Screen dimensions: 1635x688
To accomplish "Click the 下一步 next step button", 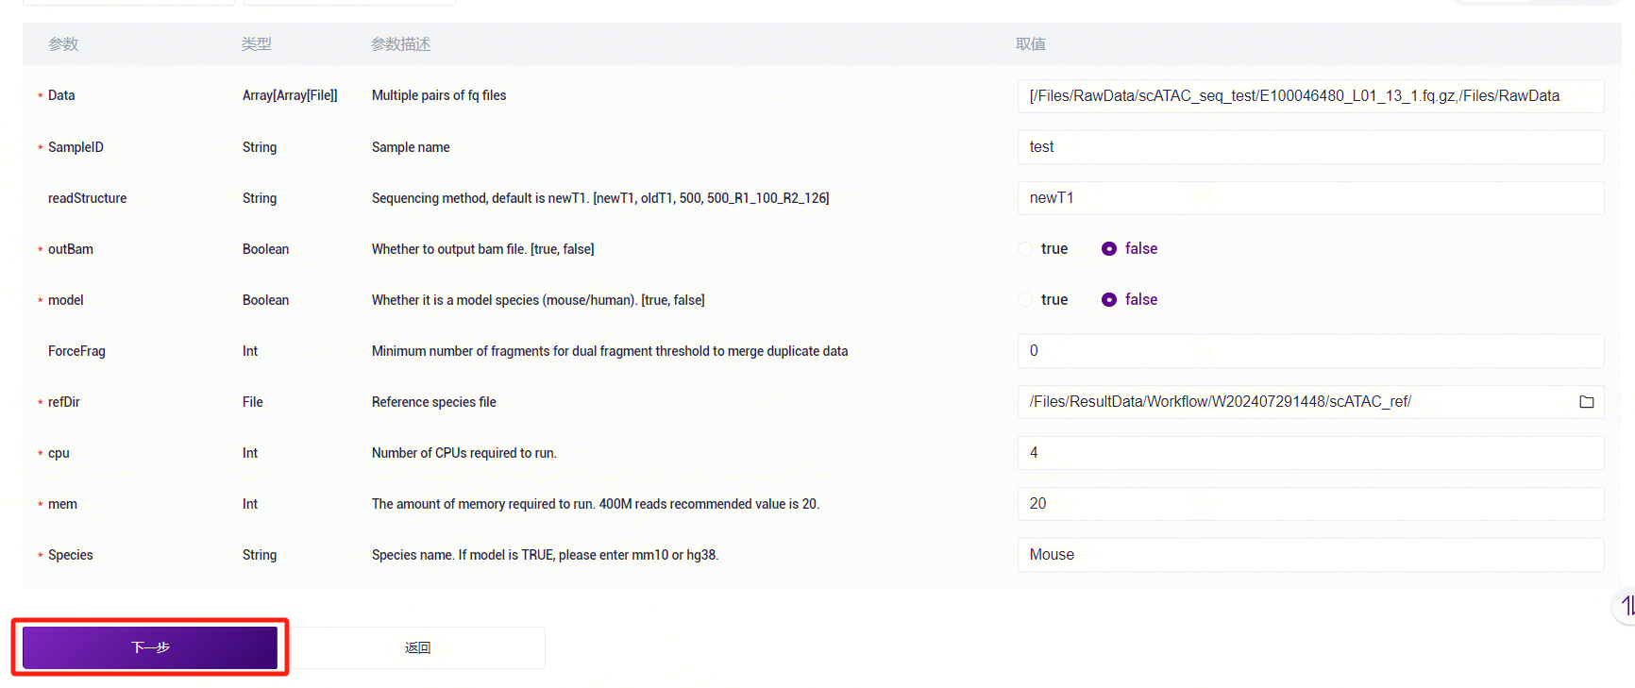I will (150, 647).
